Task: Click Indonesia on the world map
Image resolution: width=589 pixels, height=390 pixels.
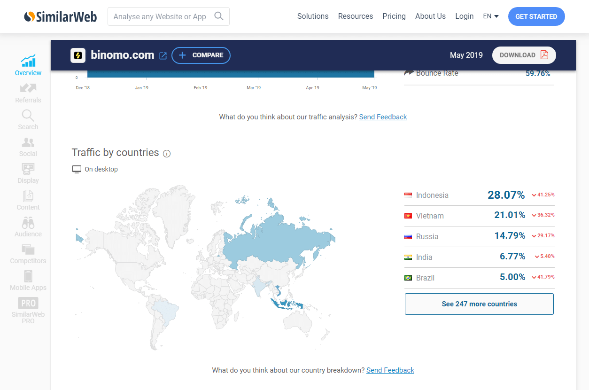Action: point(287,304)
